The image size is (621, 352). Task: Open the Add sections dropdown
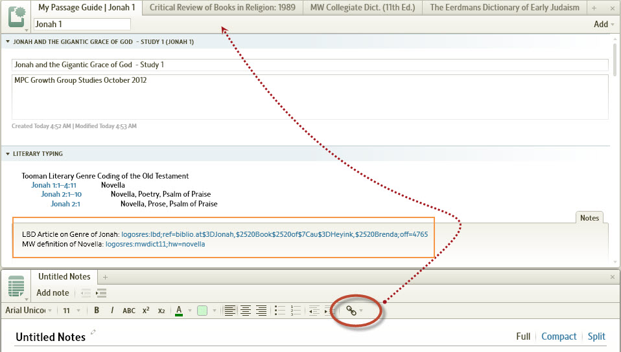pos(604,24)
